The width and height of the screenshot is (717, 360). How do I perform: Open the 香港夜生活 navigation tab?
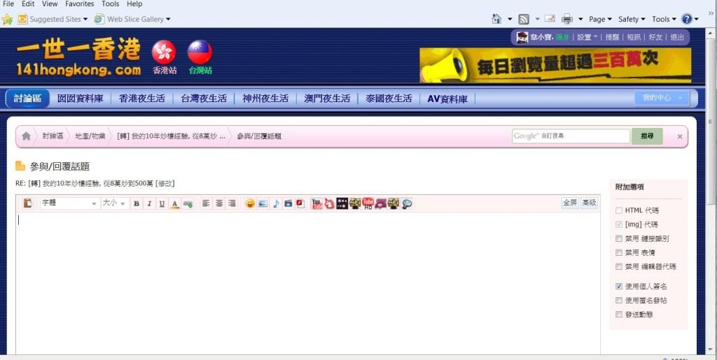[x=142, y=99]
